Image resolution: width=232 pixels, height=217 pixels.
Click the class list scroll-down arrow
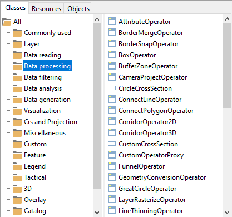[x=227, y=212]
